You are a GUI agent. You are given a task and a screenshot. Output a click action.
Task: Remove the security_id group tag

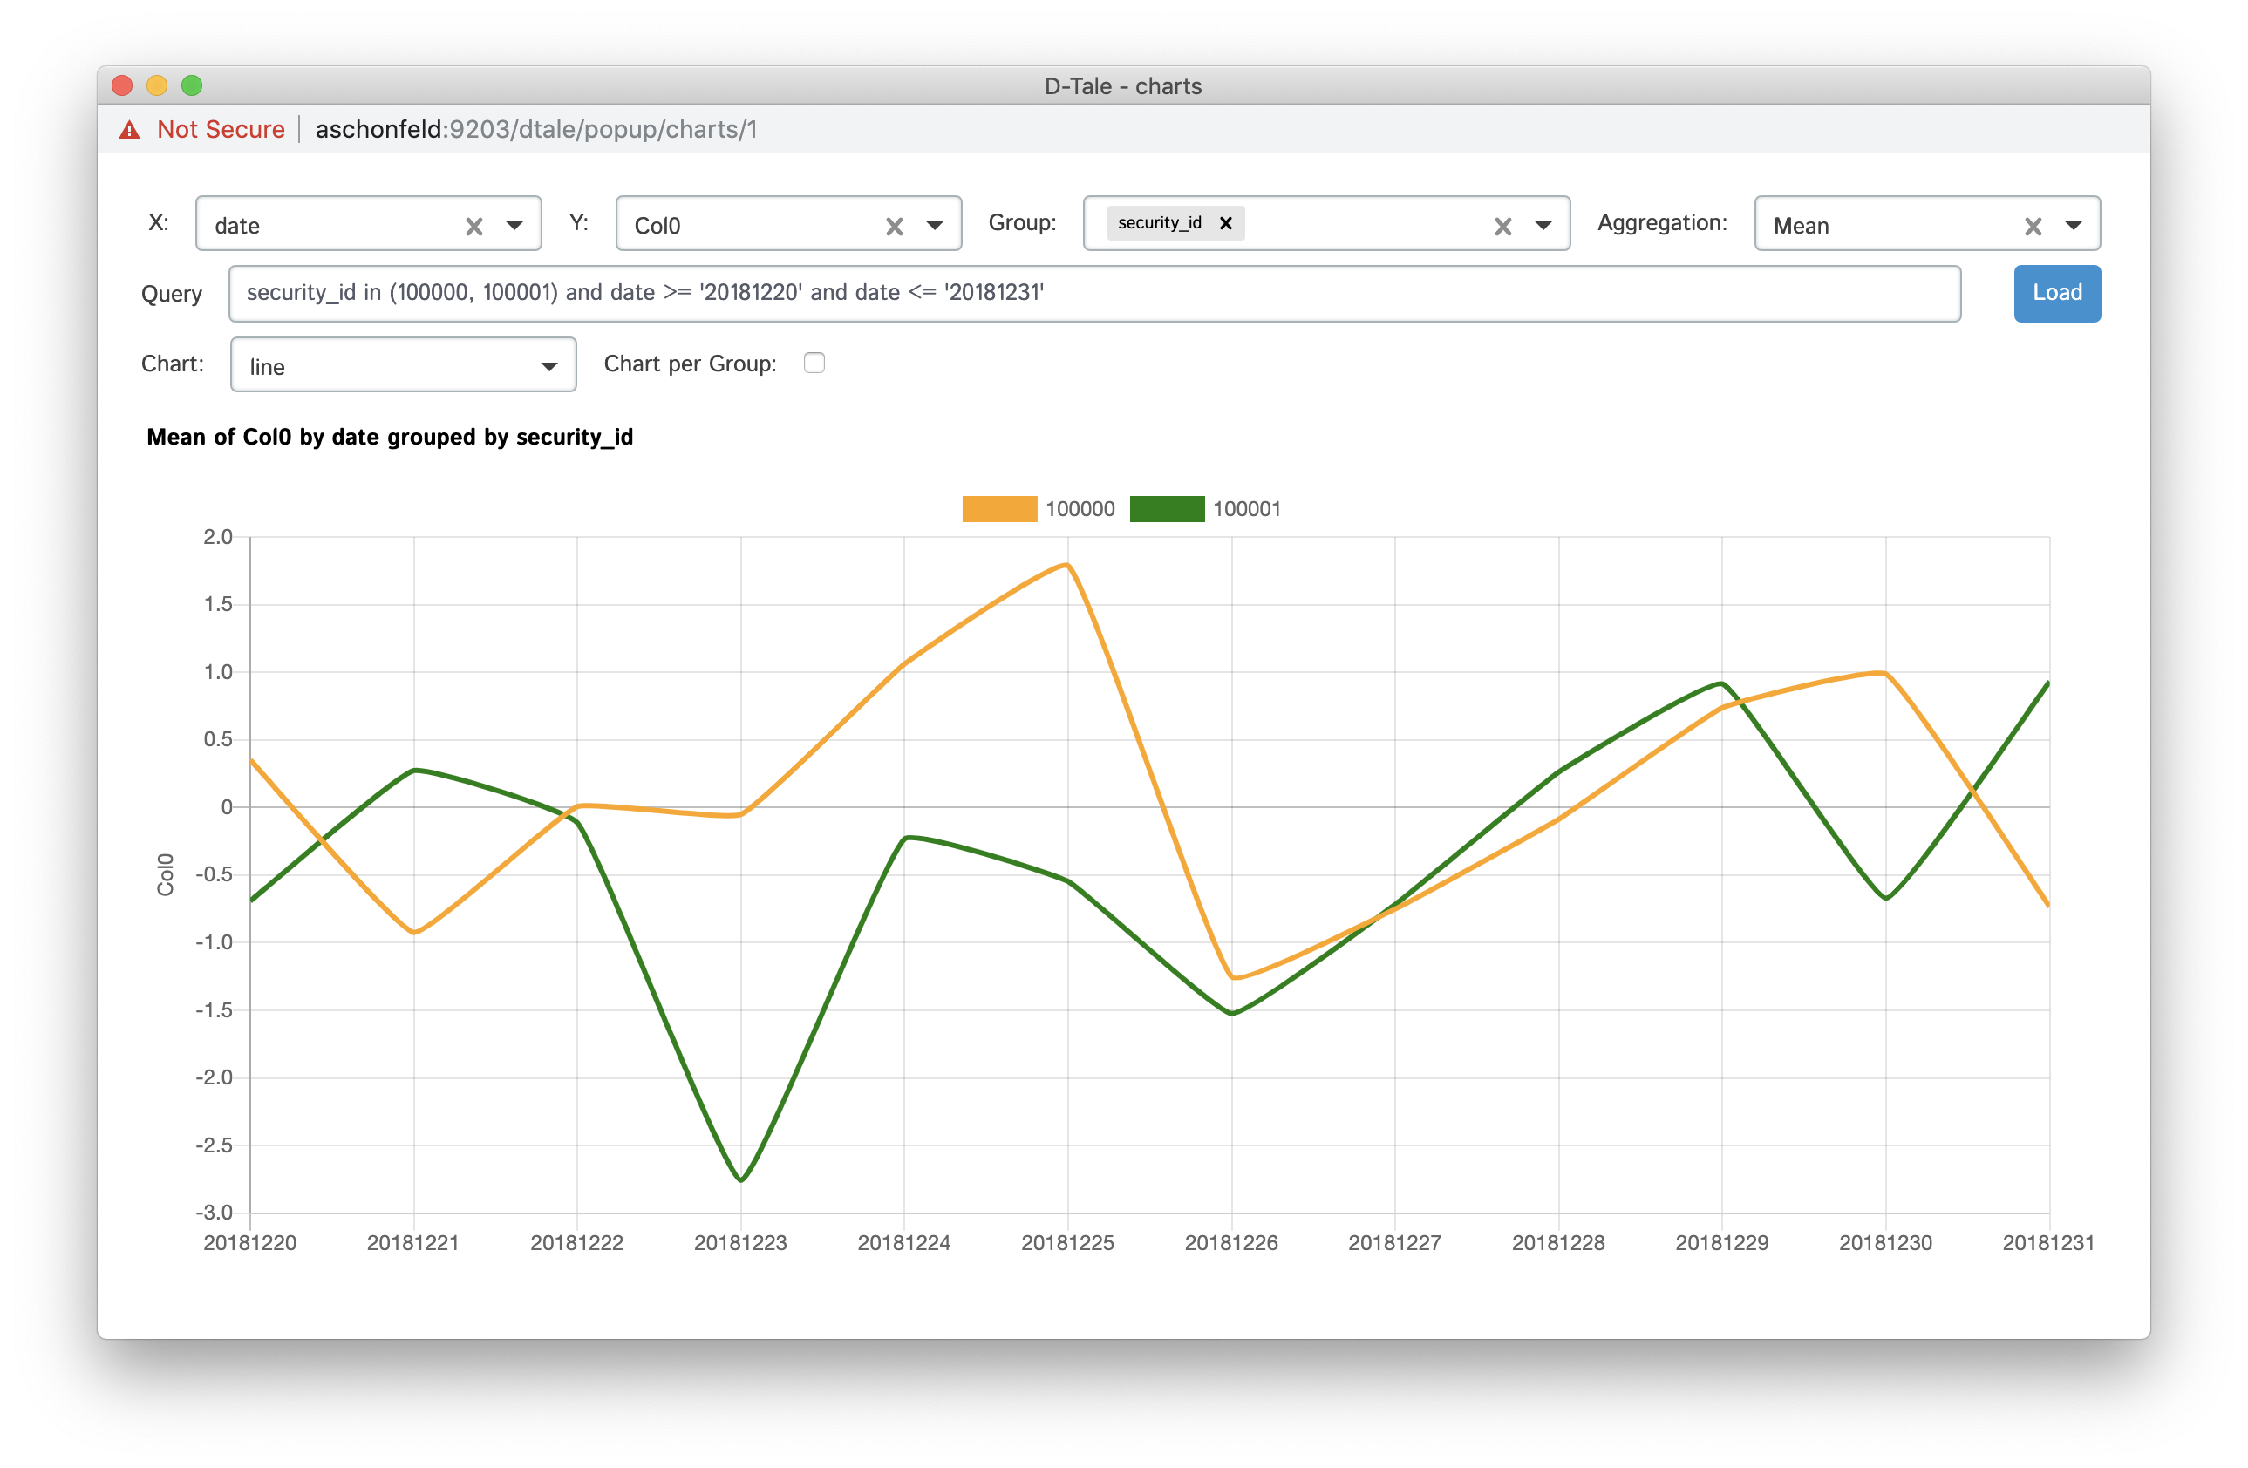(x=1225, y=224)
